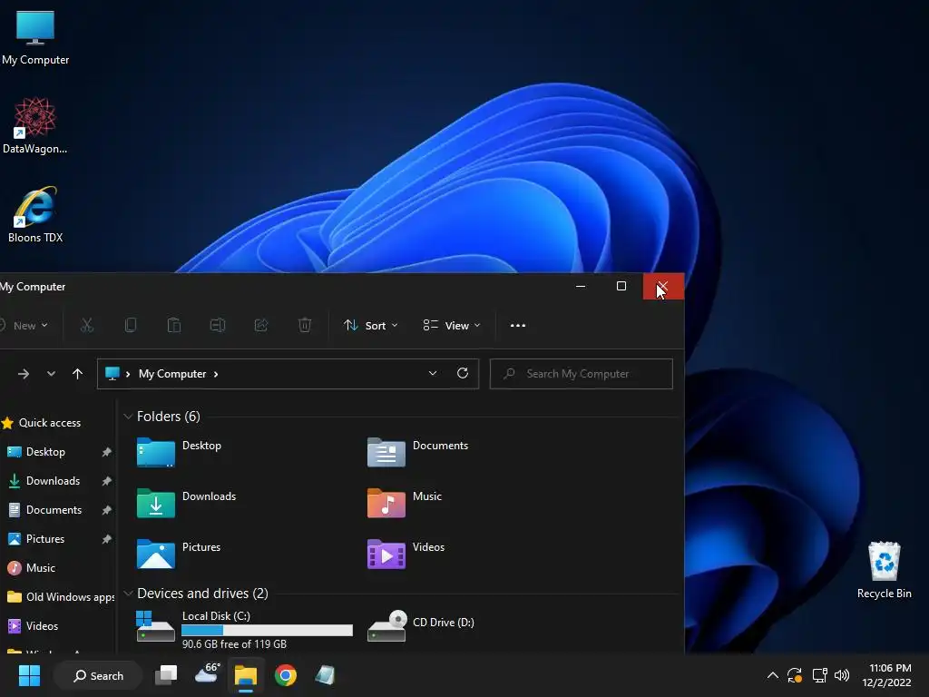The image size is (929, 697).
Task: Click the Cut scissors icon in toolbar
Action: 87,325
